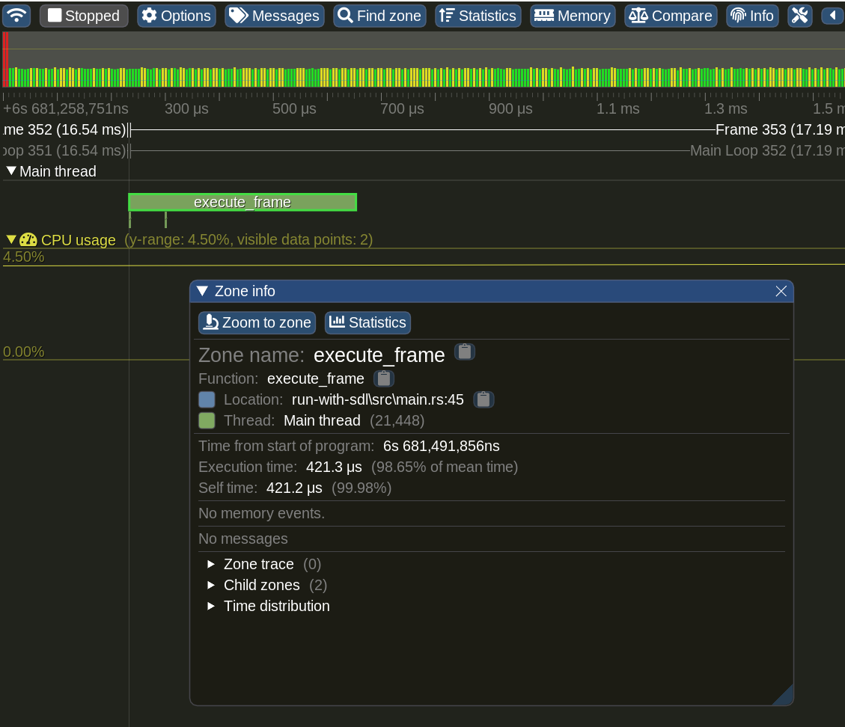Click the wrench and screwdriver tools icon
The image size is (845, 727).
coord(800,16)
